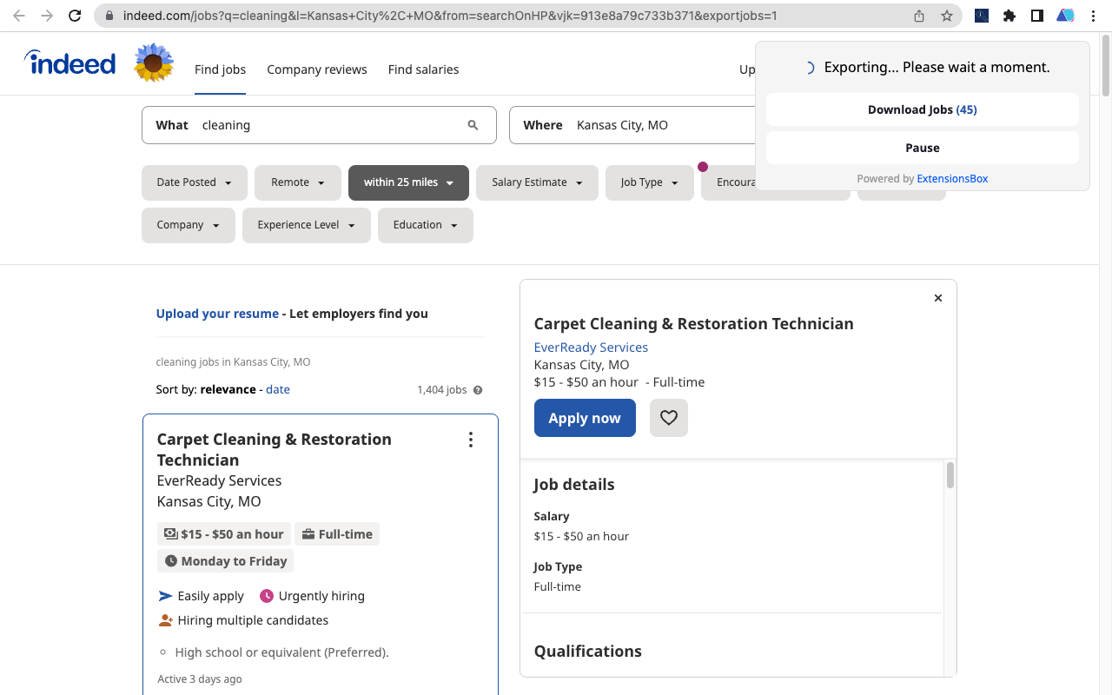Bookmark this page with the star icon
Screen dimensions: 1112x695
click(946, 16)
